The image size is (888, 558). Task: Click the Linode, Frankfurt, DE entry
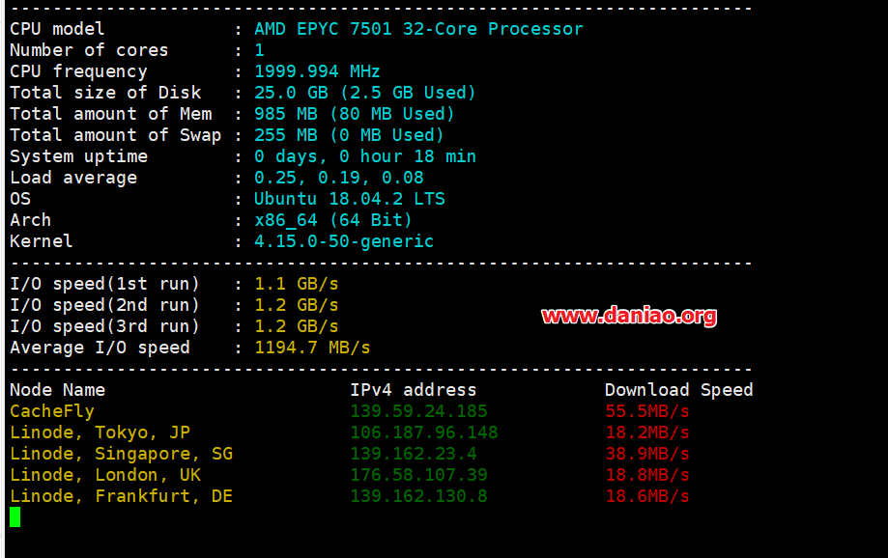[121, 496]
